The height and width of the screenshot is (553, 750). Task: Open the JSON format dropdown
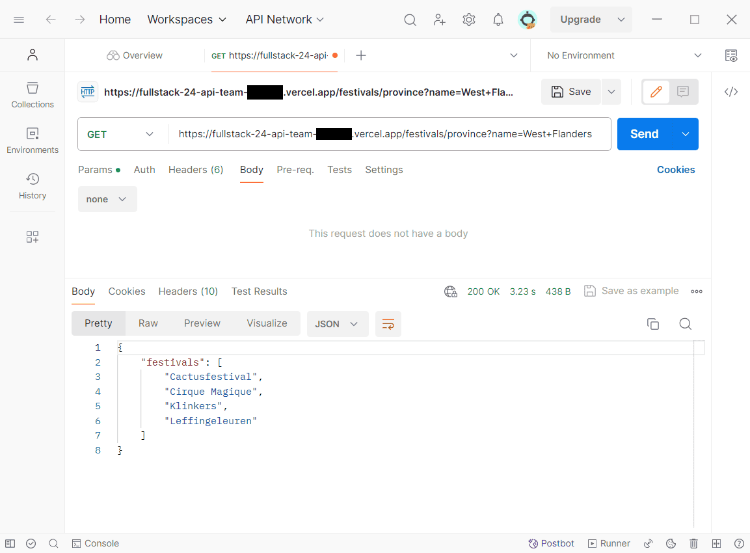pos(337,324)
